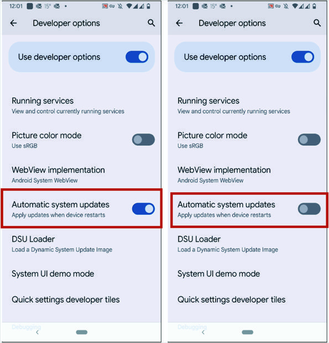Open search icon in right Developer options
This screenshot has height=343, width=329.
click(317, 23)
